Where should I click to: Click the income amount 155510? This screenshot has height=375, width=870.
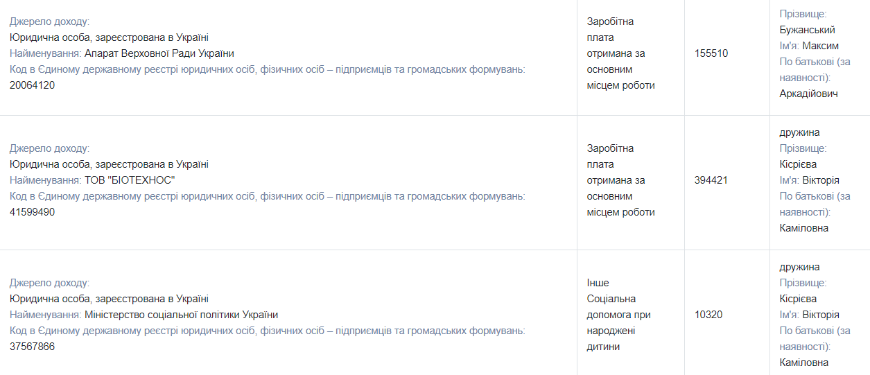(x=711, y=53)
